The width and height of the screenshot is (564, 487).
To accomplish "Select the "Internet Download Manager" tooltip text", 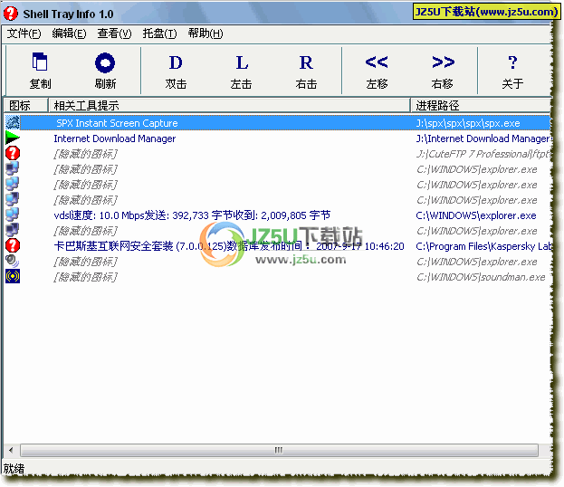I will pos(115,138).
